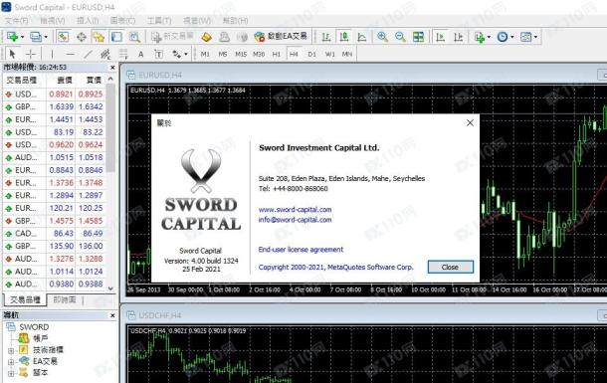Open the profiles dropdown arrow
607x383 pixels.
tap(46, 37)
